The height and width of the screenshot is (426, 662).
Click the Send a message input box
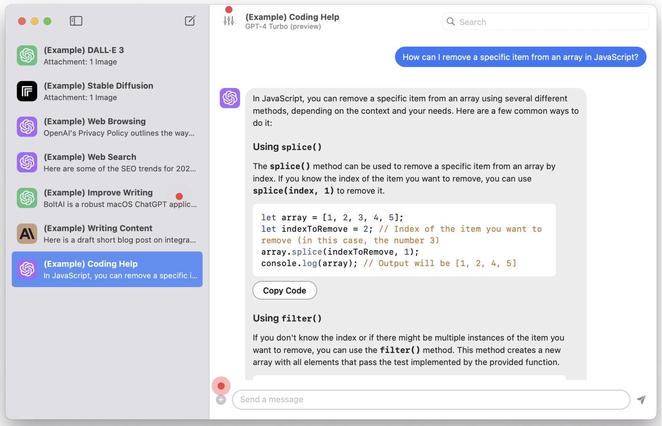point(430,400)
